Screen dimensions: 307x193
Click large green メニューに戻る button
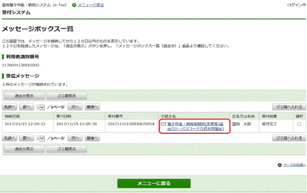pos(154,183)
